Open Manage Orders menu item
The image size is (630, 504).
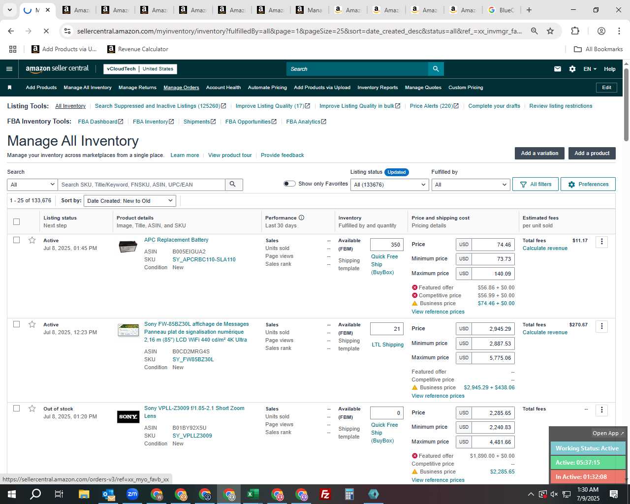[x=181, y=88]
